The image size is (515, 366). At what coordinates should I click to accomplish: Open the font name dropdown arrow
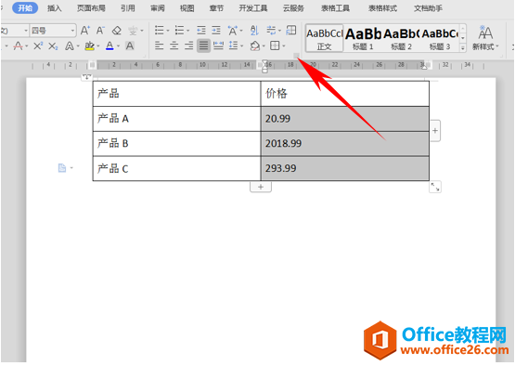pyautogui.click(x=26, y=31)
